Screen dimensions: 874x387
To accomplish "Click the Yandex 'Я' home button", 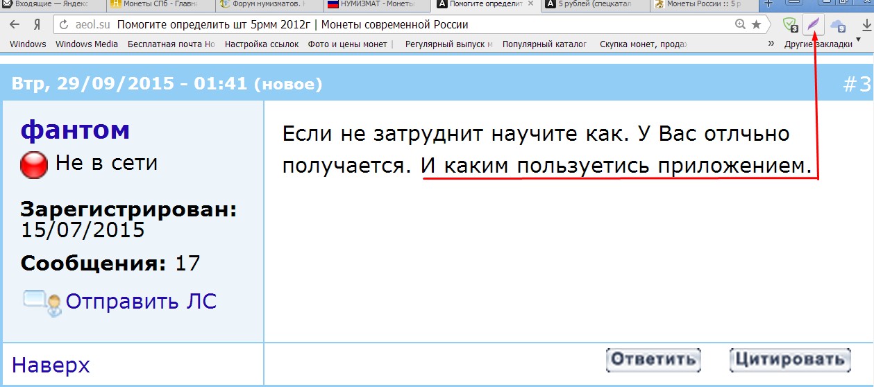I will [37, 25].
